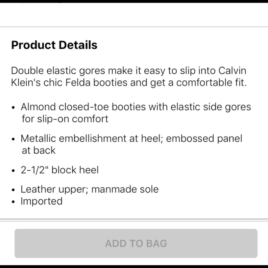Click the 2-1/2" block heel bullet item

coord(59,170)
